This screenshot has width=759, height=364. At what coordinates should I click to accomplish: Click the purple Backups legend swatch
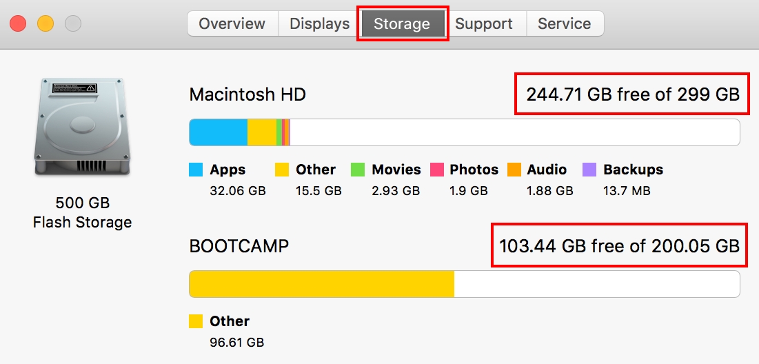tap(589, 170)
